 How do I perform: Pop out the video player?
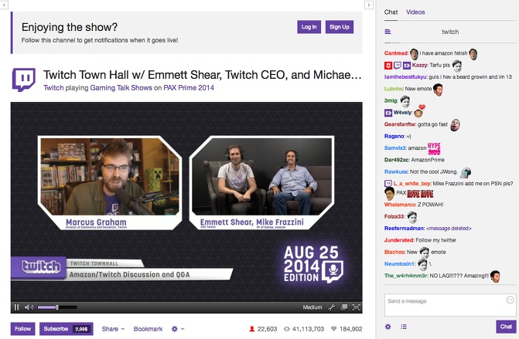(x=344, y=307)
